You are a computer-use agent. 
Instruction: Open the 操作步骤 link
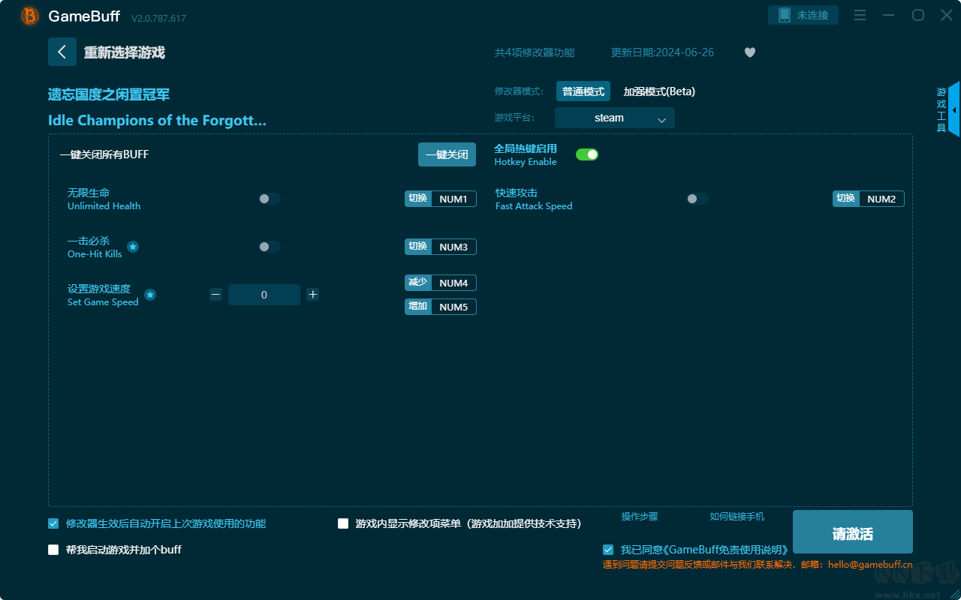(640, 517)
